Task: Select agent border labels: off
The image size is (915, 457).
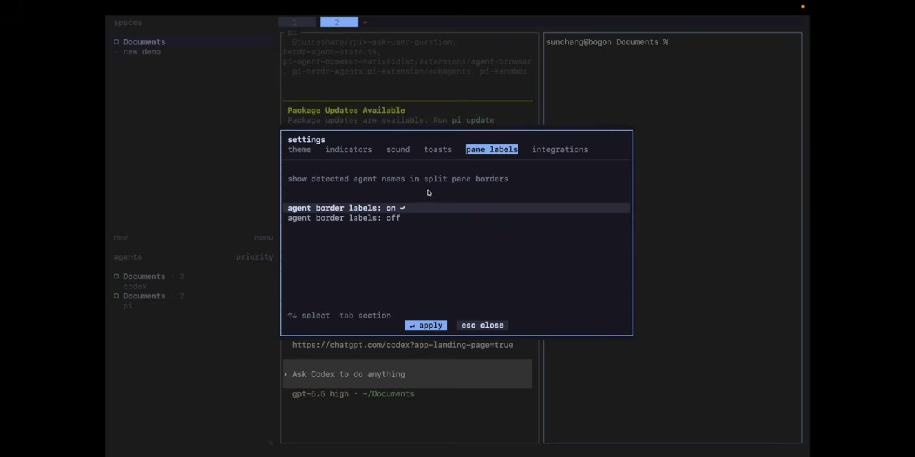Action: pyautogui.click(x=457, y=218)
